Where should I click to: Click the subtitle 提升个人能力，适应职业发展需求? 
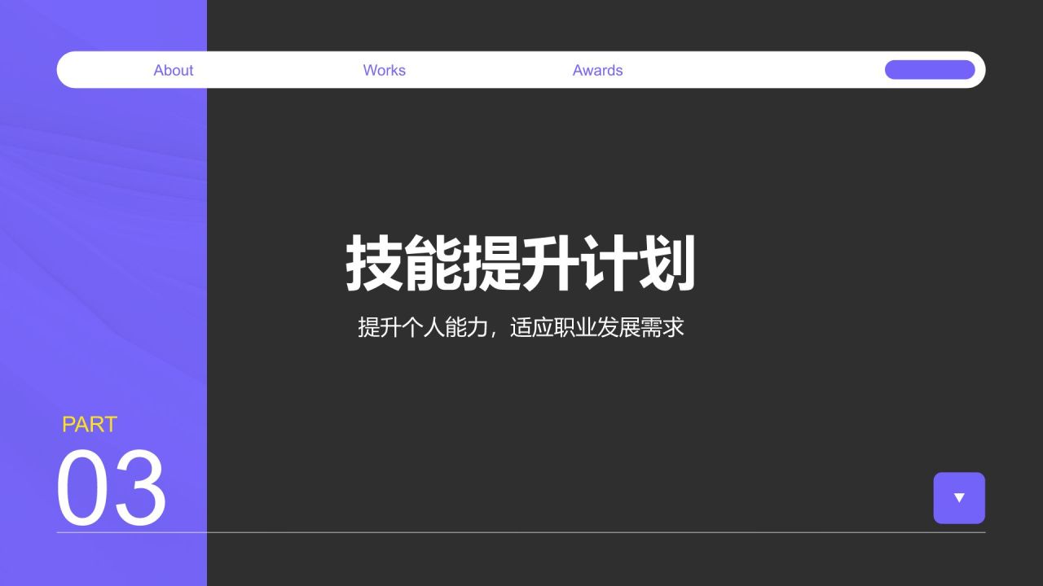tap(521, 327)
